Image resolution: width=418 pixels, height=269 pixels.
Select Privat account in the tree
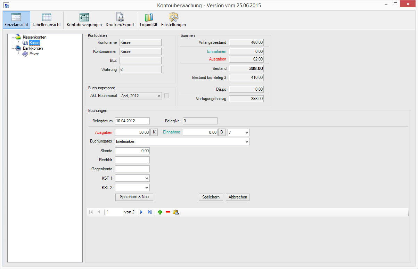pyautogui.click(x=34, y=54)
